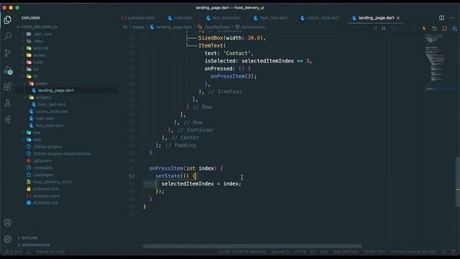Open the .gitignore file
This screenshot has width=460, height=259.
[x=42, y=161]
